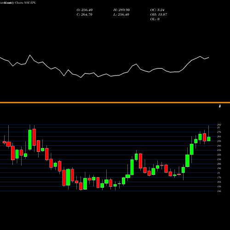Click the 206 price axis label
Screen dimensions: 230x230
click(x=219, y=164)
